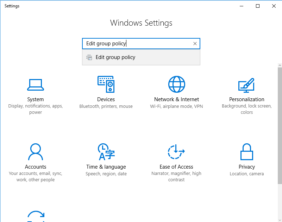Close the Settings window

pos(274,6)
